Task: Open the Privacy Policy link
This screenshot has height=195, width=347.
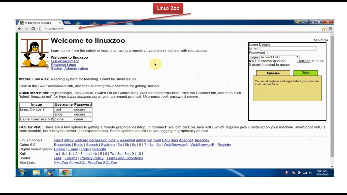Action: coord(92,158)
